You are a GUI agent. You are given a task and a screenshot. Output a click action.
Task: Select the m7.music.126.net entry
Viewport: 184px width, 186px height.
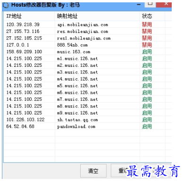pyautogui.click(x=77, y=99)
